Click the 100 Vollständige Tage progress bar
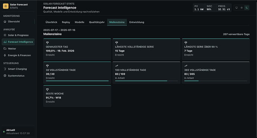Screen dimensions: 257x138 146,81
